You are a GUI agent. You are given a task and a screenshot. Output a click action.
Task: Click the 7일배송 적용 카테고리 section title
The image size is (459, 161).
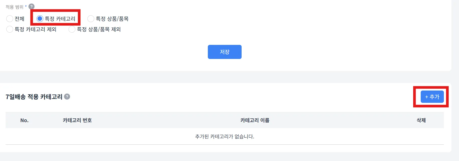tap(34, 97)
